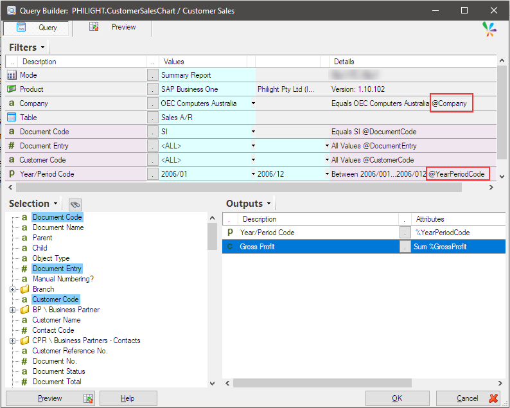Select Customer Code in Selection tree
Viewport: 510px width, 408px height.
click(x=56, y=299)
